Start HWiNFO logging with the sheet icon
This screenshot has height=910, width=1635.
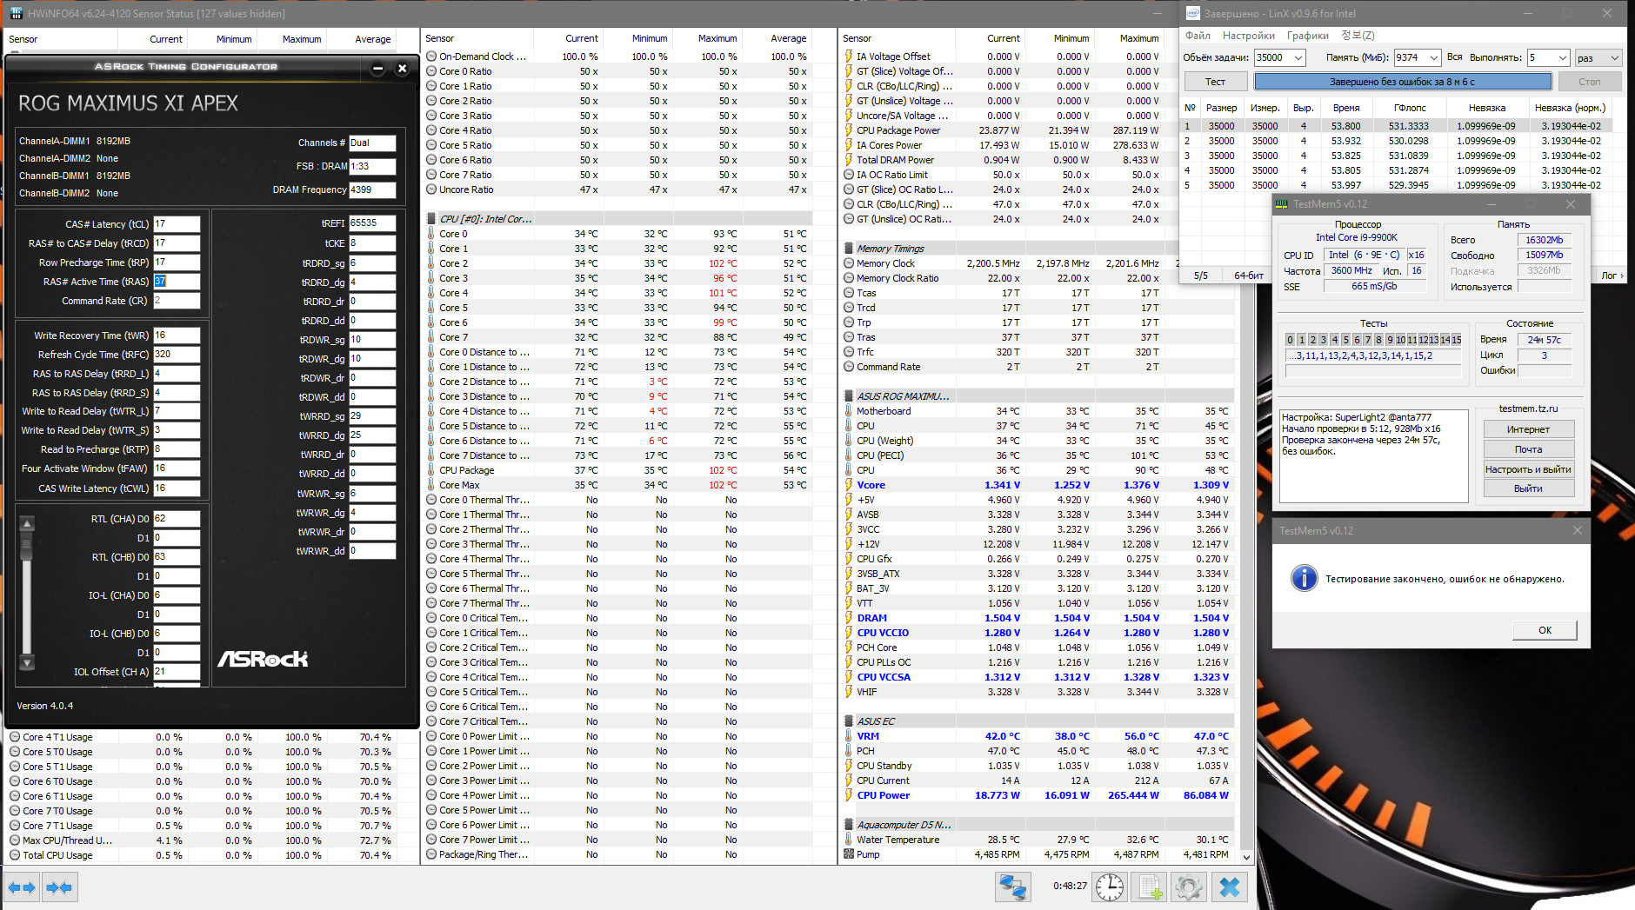(x=1149, y=887)
